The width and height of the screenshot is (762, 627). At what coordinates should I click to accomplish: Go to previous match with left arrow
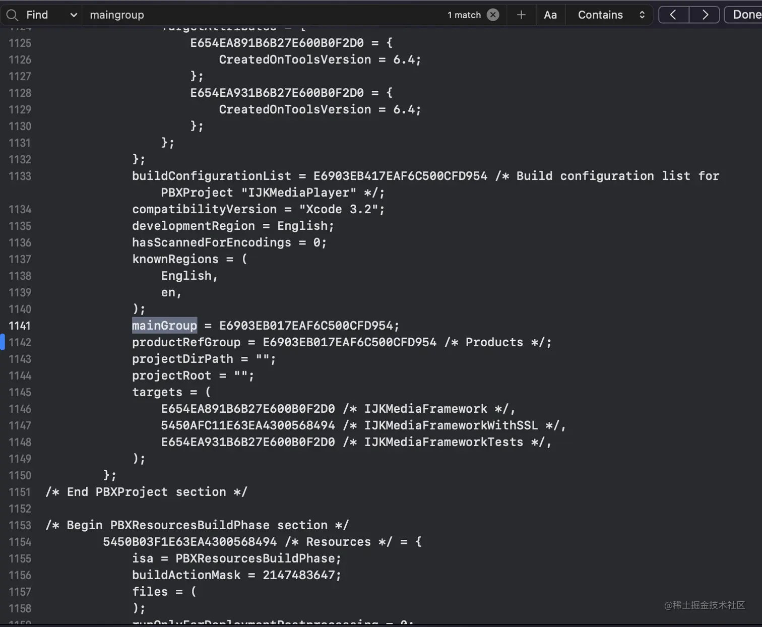click(x=673, y=15)
